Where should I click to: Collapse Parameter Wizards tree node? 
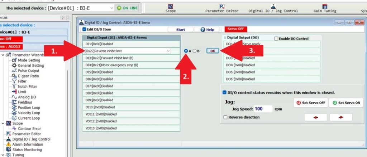[x=3, y=55]
